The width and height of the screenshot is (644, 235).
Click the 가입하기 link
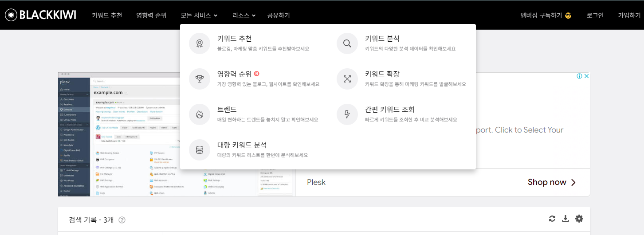click(x=629, y=15)
